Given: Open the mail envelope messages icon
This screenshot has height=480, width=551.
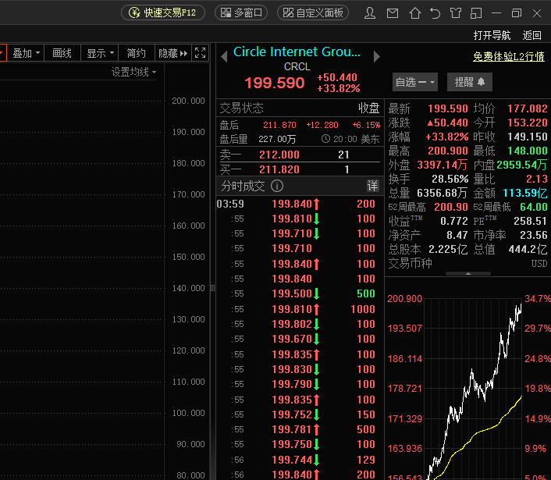Looking at the screenshot, I should (x=393, y=13).
